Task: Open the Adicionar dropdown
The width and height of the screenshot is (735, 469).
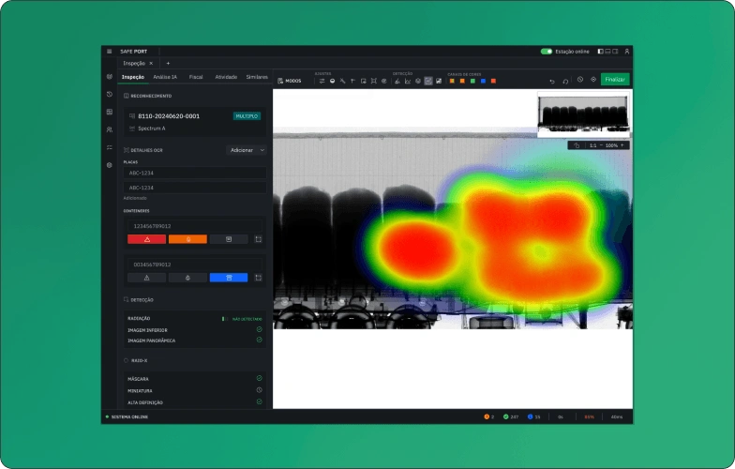Action: click(247, 150)
